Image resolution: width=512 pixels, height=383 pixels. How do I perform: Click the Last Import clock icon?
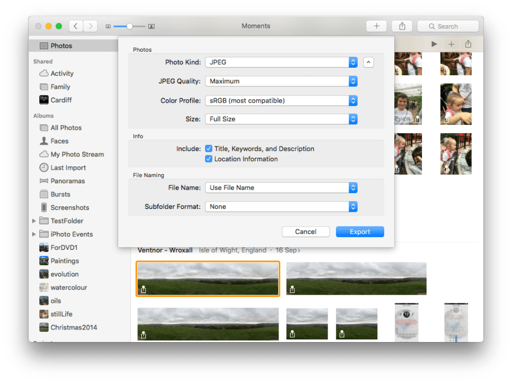(43, 167)
